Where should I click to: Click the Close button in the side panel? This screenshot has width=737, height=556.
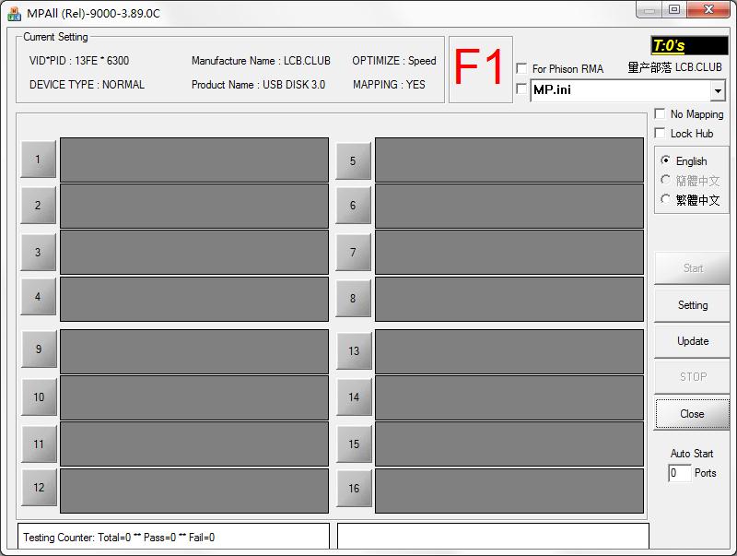coord(693,413)
